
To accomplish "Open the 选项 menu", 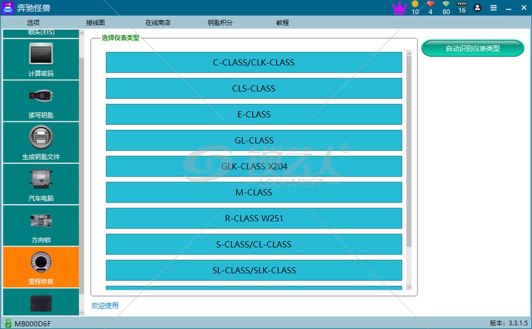I will (x=33, y=23).
